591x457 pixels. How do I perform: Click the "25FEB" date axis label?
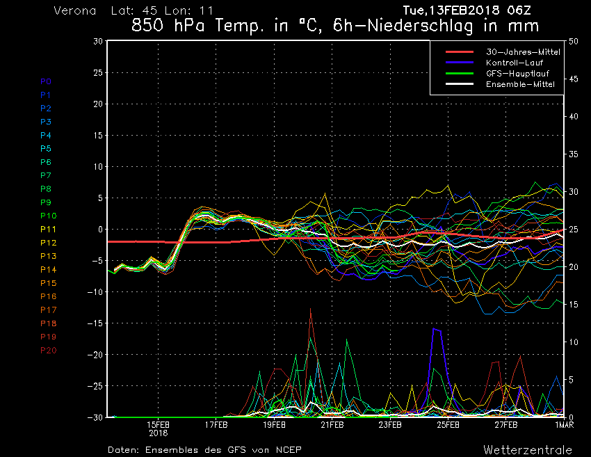(448, 425)
